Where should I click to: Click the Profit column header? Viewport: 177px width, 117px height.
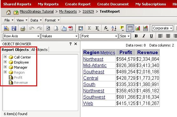click(x=126, y=52)
